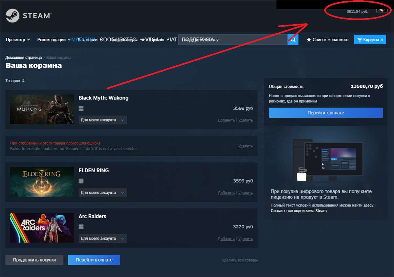Viewport: 394px width, 277px height.
Task: Open Black Myth: Wukong account dropdown
Action: coord(103,120)
